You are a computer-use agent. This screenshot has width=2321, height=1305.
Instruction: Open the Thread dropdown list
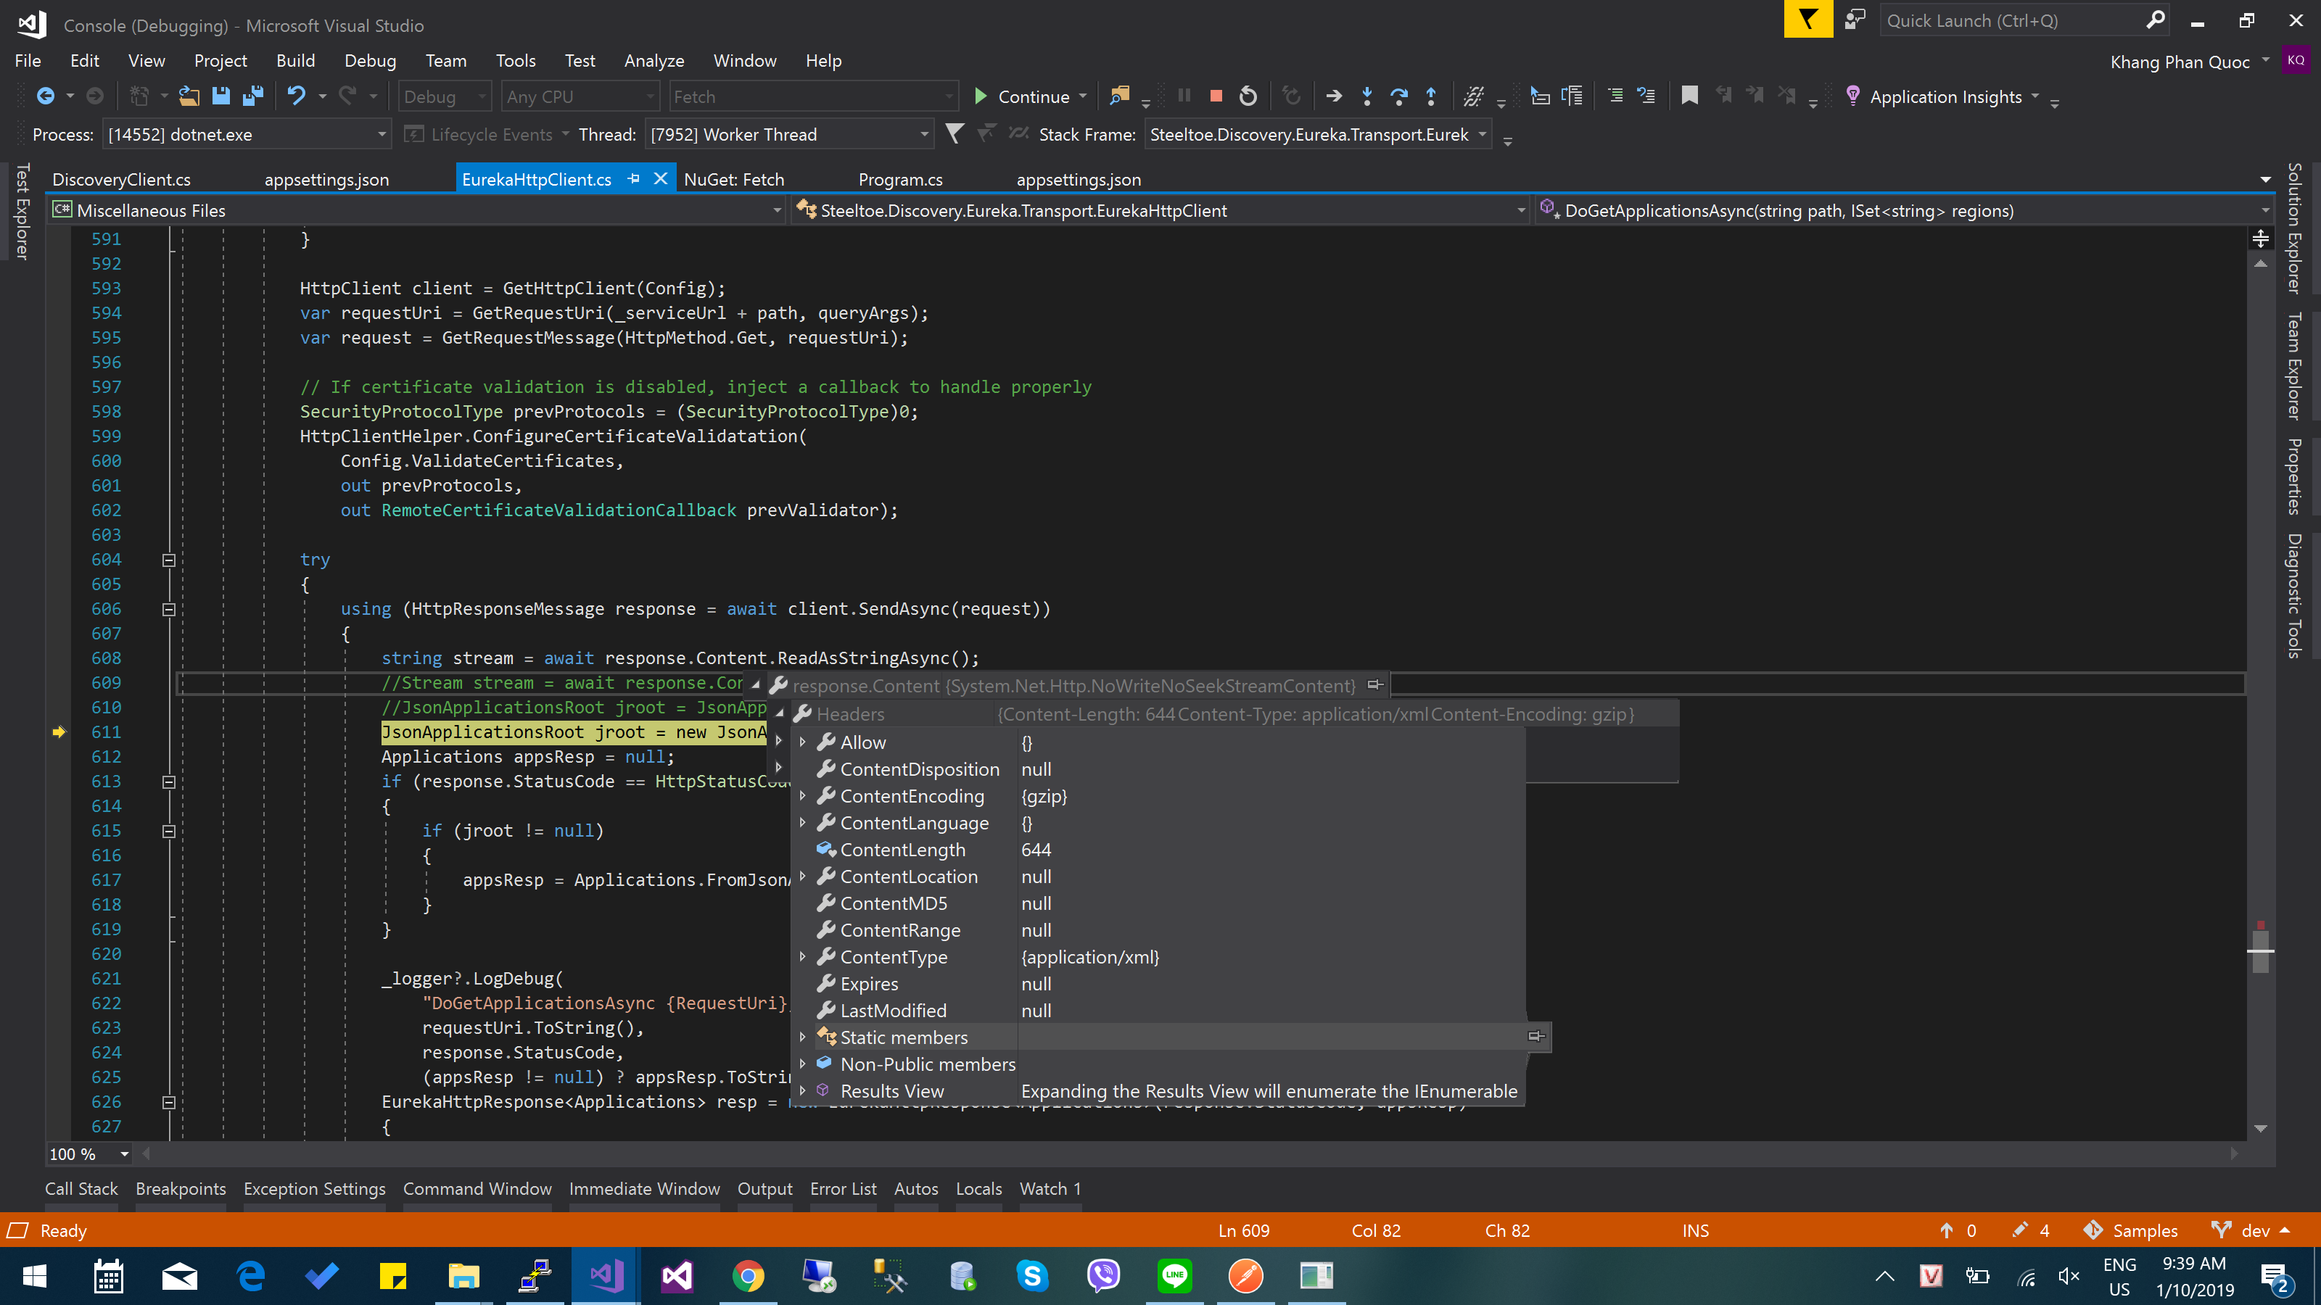coord(925,135)
